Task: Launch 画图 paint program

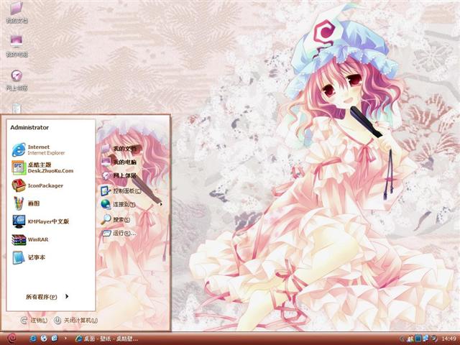Action: pyautogui.click(x=26, y=203)
